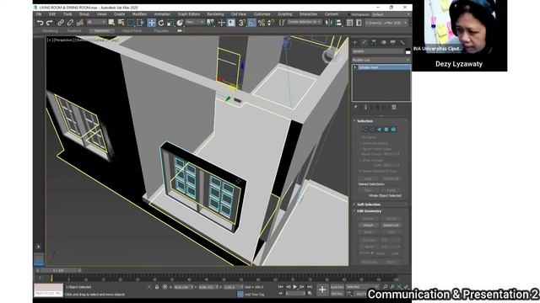Screen dimensions: 540x303
Task: Click the Attach List button
Action: pos(391,226)
